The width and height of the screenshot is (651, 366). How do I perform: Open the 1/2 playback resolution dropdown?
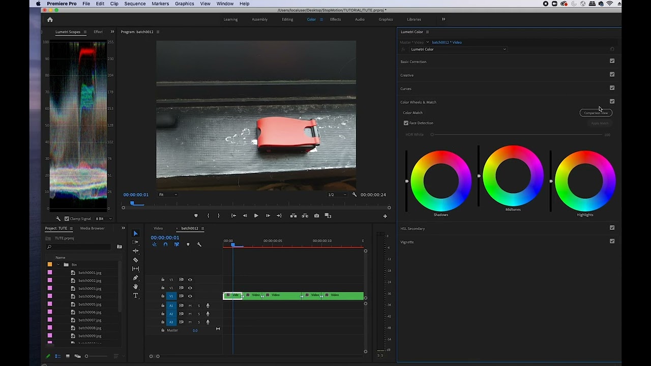tap(337, 195)
